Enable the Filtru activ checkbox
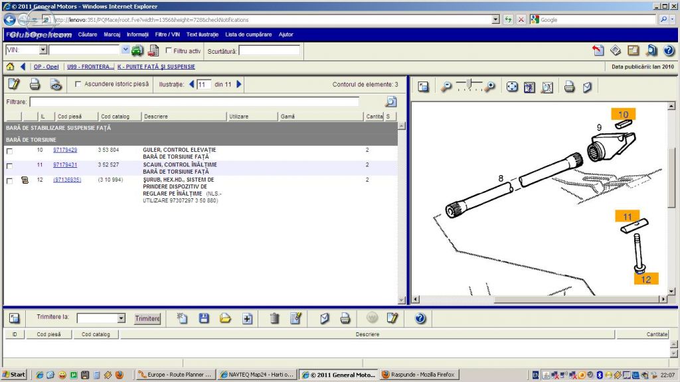Viewport: 680px width, 382px height. pos(169,50)
